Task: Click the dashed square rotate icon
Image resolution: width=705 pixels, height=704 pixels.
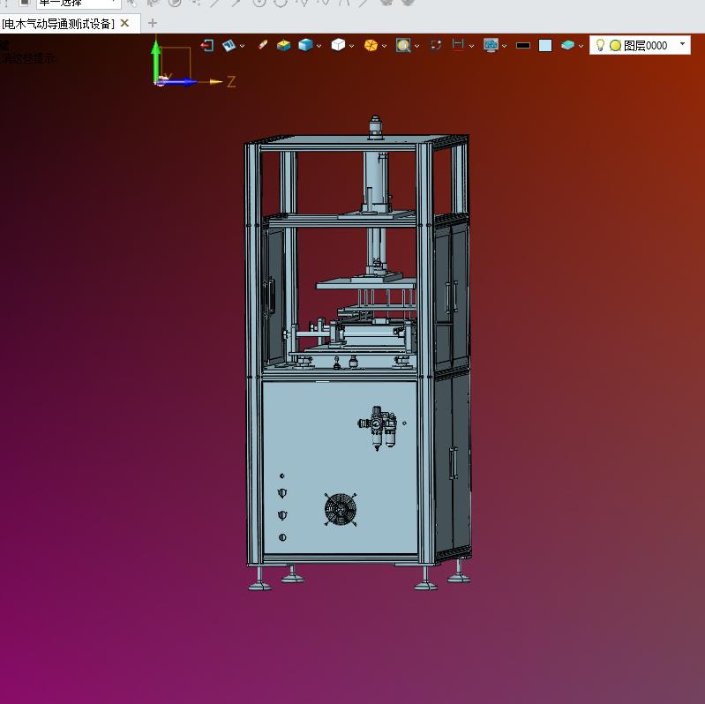Action: pyautogui.click(x=436, y=45)
